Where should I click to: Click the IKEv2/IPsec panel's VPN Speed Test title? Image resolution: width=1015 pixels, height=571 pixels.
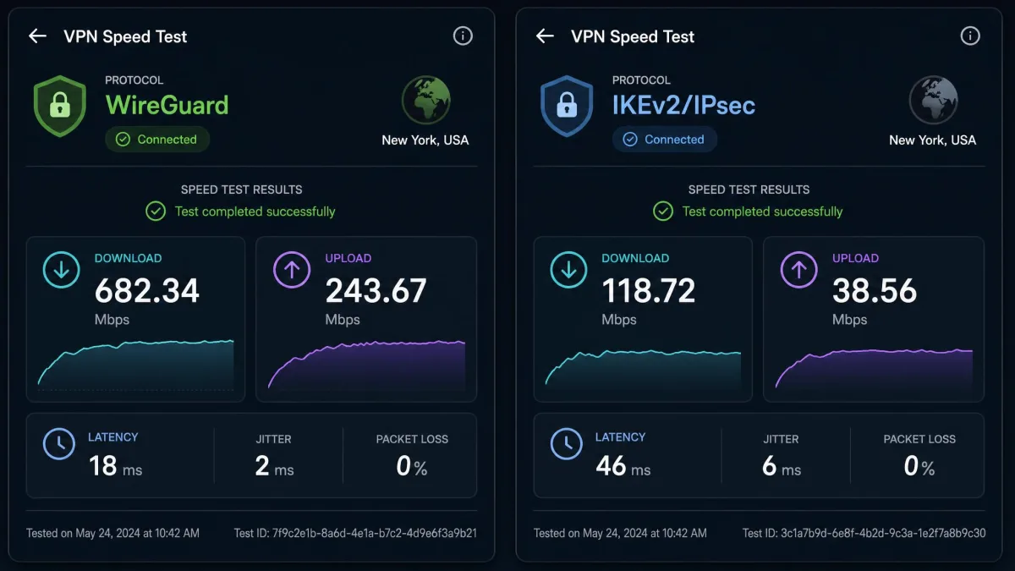pos(633,36)
